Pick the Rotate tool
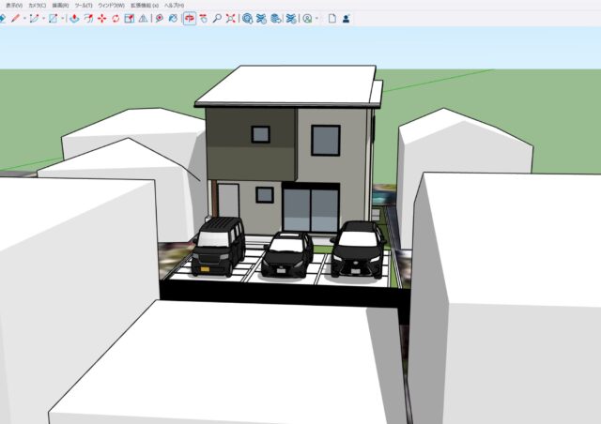Image resolution: width=601 pixels, height=424 pixels. [x=115, y=18]
